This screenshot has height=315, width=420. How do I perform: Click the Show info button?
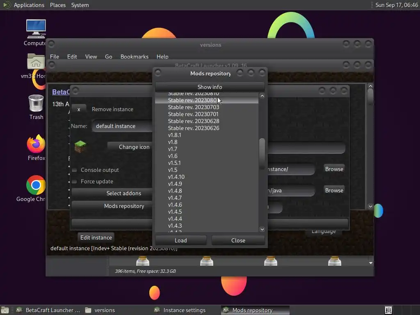click(x=210, y=87)
